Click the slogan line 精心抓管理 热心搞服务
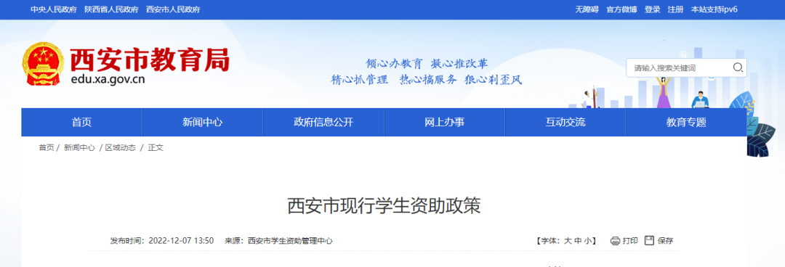Image resolution: width=785 pixels, height=267 pixels. (x=394, y=80)
